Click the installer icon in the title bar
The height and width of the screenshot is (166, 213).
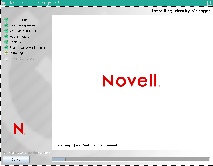pyautogui.click(x=3, y=3)
